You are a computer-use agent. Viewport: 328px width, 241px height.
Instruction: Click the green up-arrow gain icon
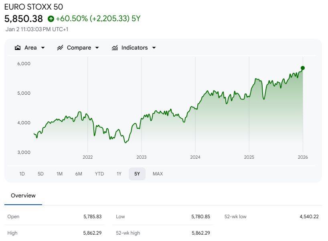[x=51, y=19]
